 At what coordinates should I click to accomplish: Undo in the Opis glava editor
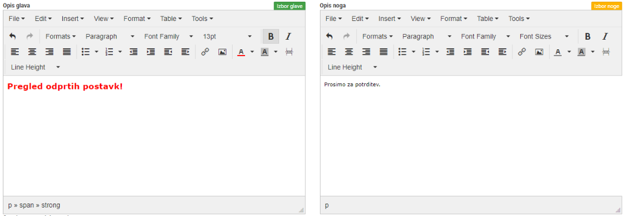tap(12, 36)
